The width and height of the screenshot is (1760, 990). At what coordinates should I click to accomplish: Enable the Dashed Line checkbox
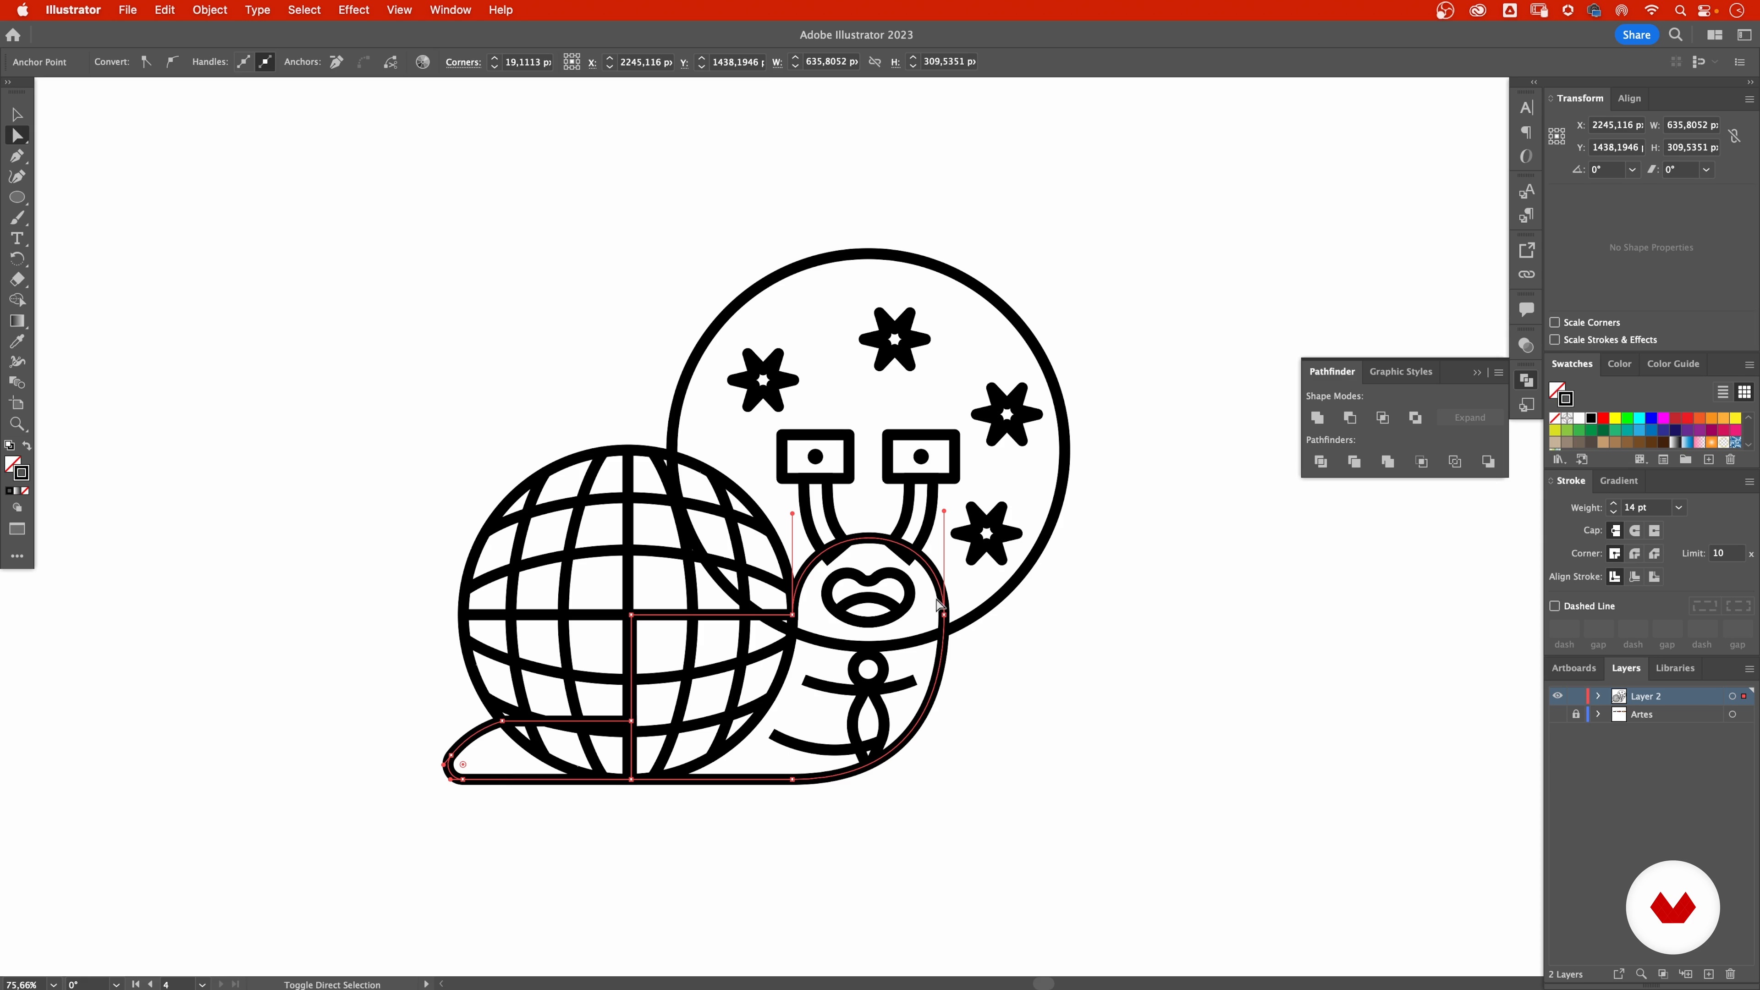tap(1555, 606)
